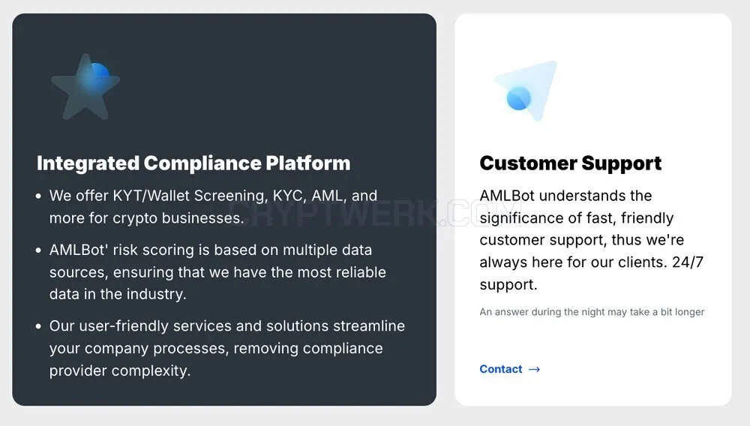The width and height of the screenshot is (750, 426).
Task: Select the Customer Support heading
Action: (570, 163)
